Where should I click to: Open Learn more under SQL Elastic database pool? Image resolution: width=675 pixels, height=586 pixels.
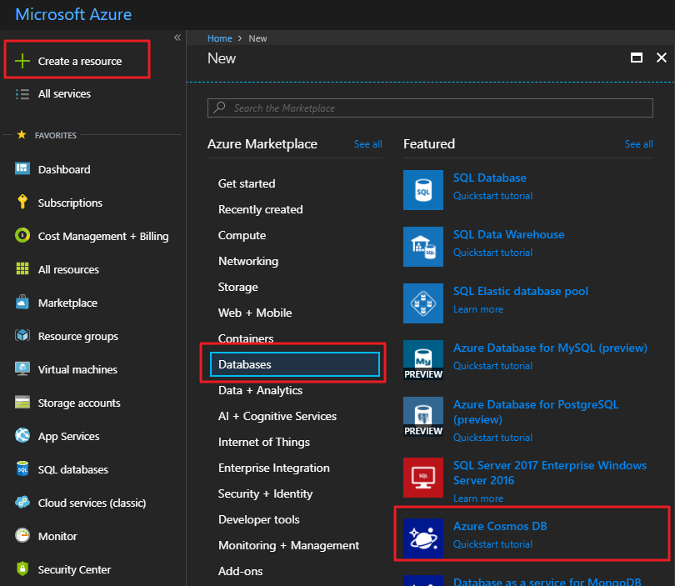pos(477,309)
